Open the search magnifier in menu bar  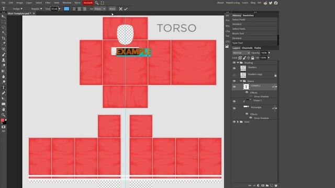pos(97,3)
